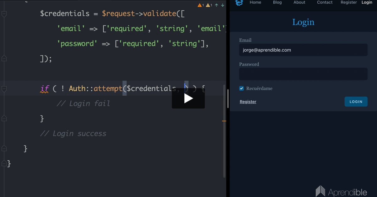377x197 pixels.
Task: Toggle the fold marker beside the ]); line
Action: pyautogui.click(x=4, y=58)
